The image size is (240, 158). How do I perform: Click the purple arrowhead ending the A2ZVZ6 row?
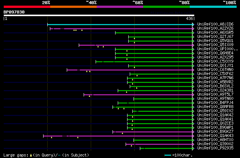click(x=193, y=29)
